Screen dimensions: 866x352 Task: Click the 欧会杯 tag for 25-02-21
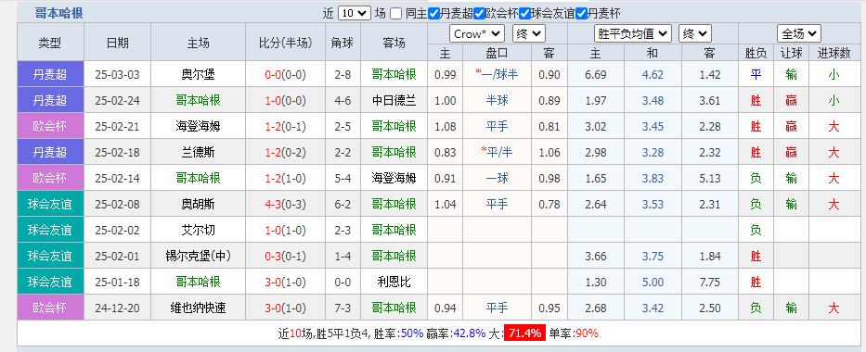[x=50, y=126]
